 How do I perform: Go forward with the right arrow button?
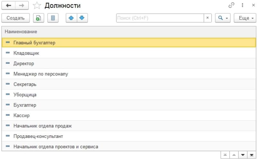tap(22, 5)
